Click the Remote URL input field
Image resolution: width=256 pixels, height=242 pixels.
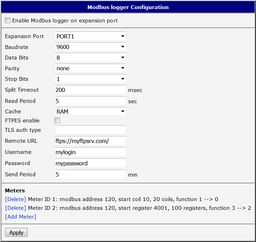[90, 141]
